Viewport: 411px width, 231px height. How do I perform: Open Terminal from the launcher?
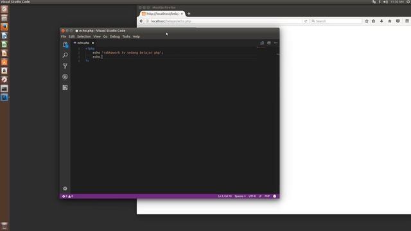pos(4,89)
